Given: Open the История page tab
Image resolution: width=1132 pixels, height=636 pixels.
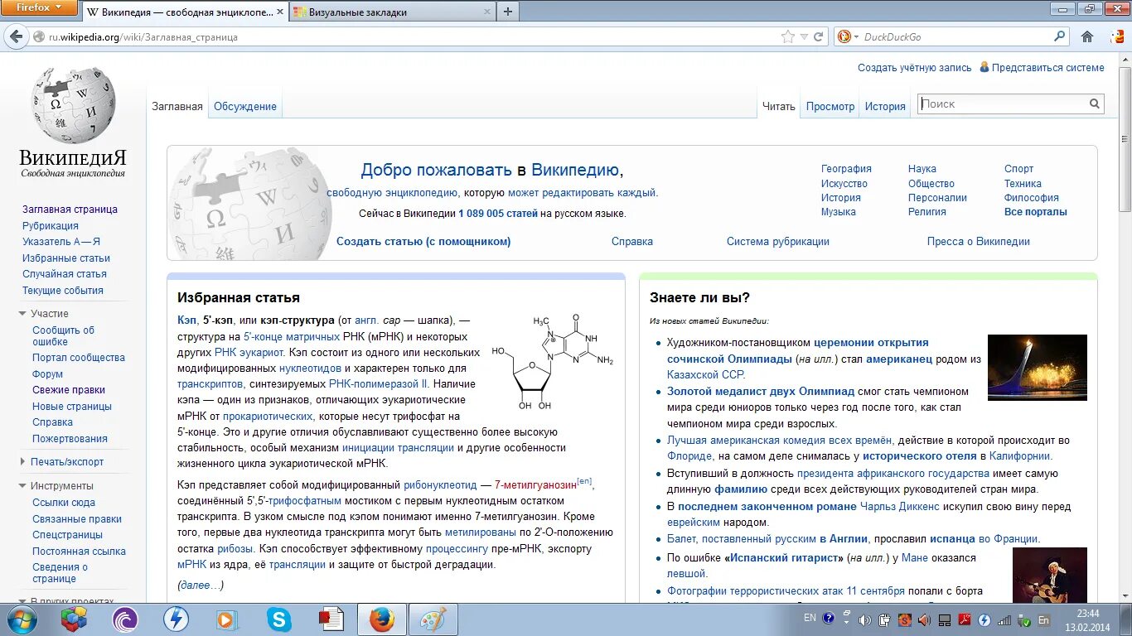Looking at the screenshot, I should pyautogui.click(x=885, y=106).
